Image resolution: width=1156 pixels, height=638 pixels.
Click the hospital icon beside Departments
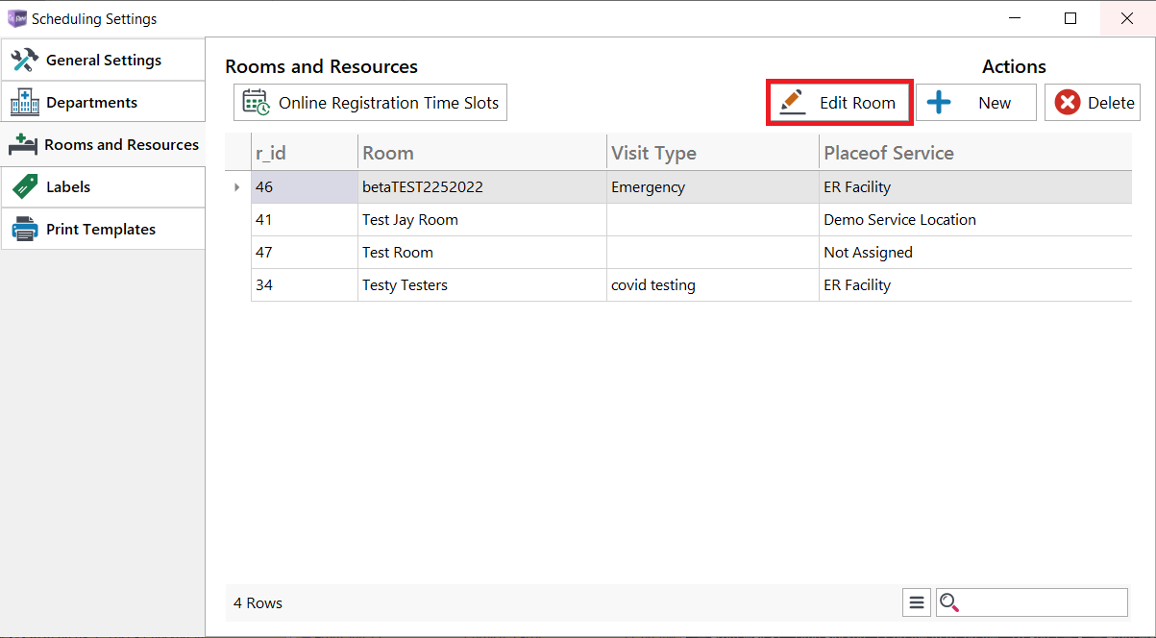pyautogui.click(x=25, y=102)
